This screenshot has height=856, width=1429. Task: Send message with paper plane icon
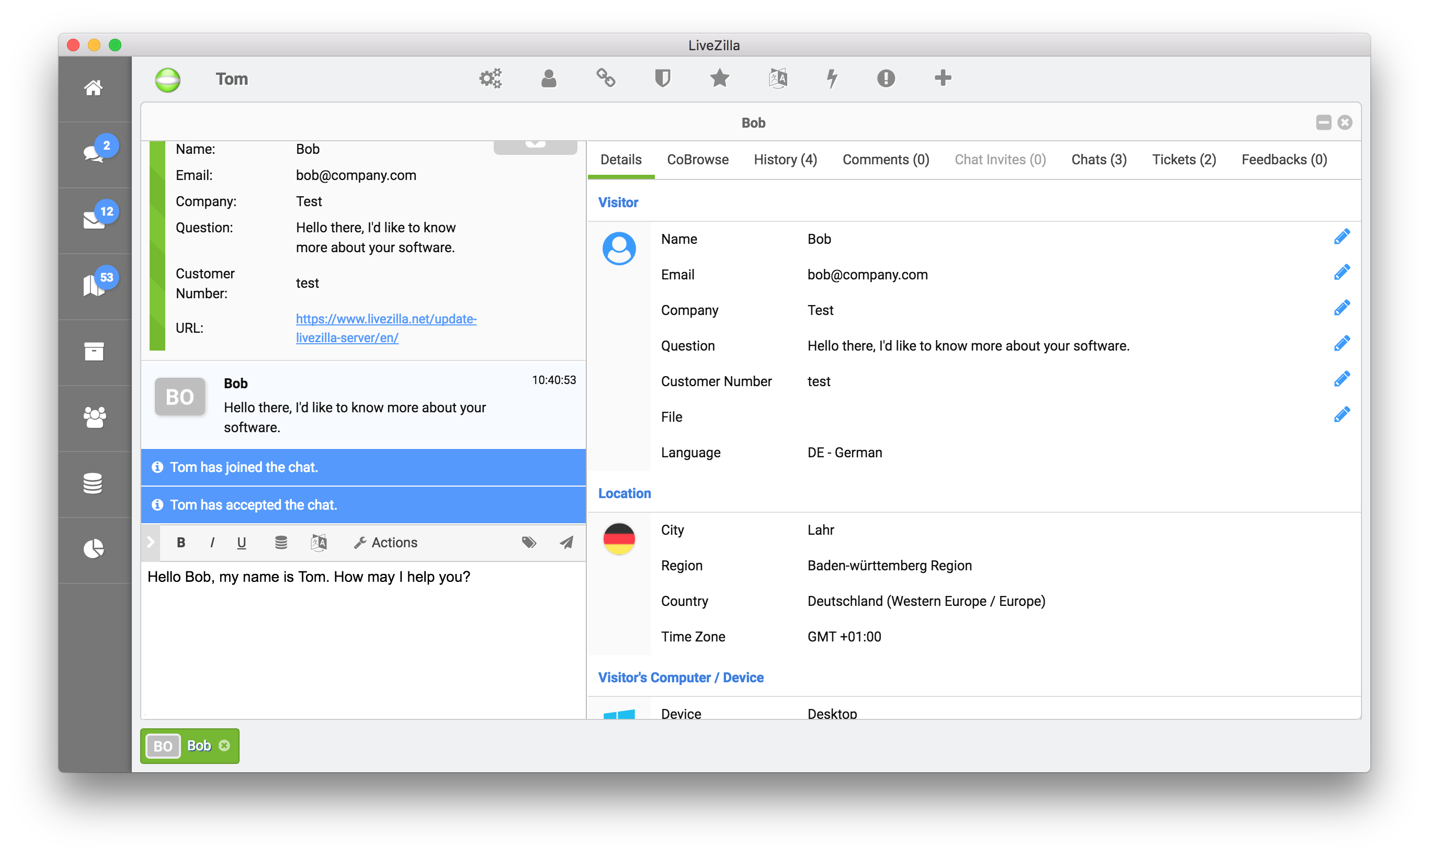coord(566,542)
